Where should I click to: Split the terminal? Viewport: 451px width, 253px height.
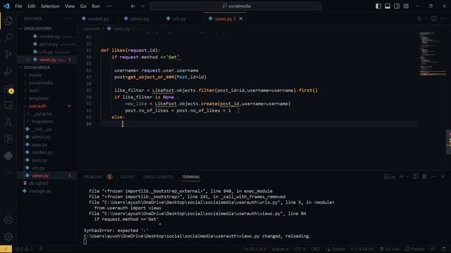tap(415, 176)
